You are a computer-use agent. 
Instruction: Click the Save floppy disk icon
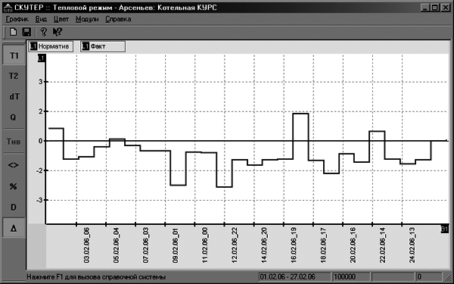(26, 32)
